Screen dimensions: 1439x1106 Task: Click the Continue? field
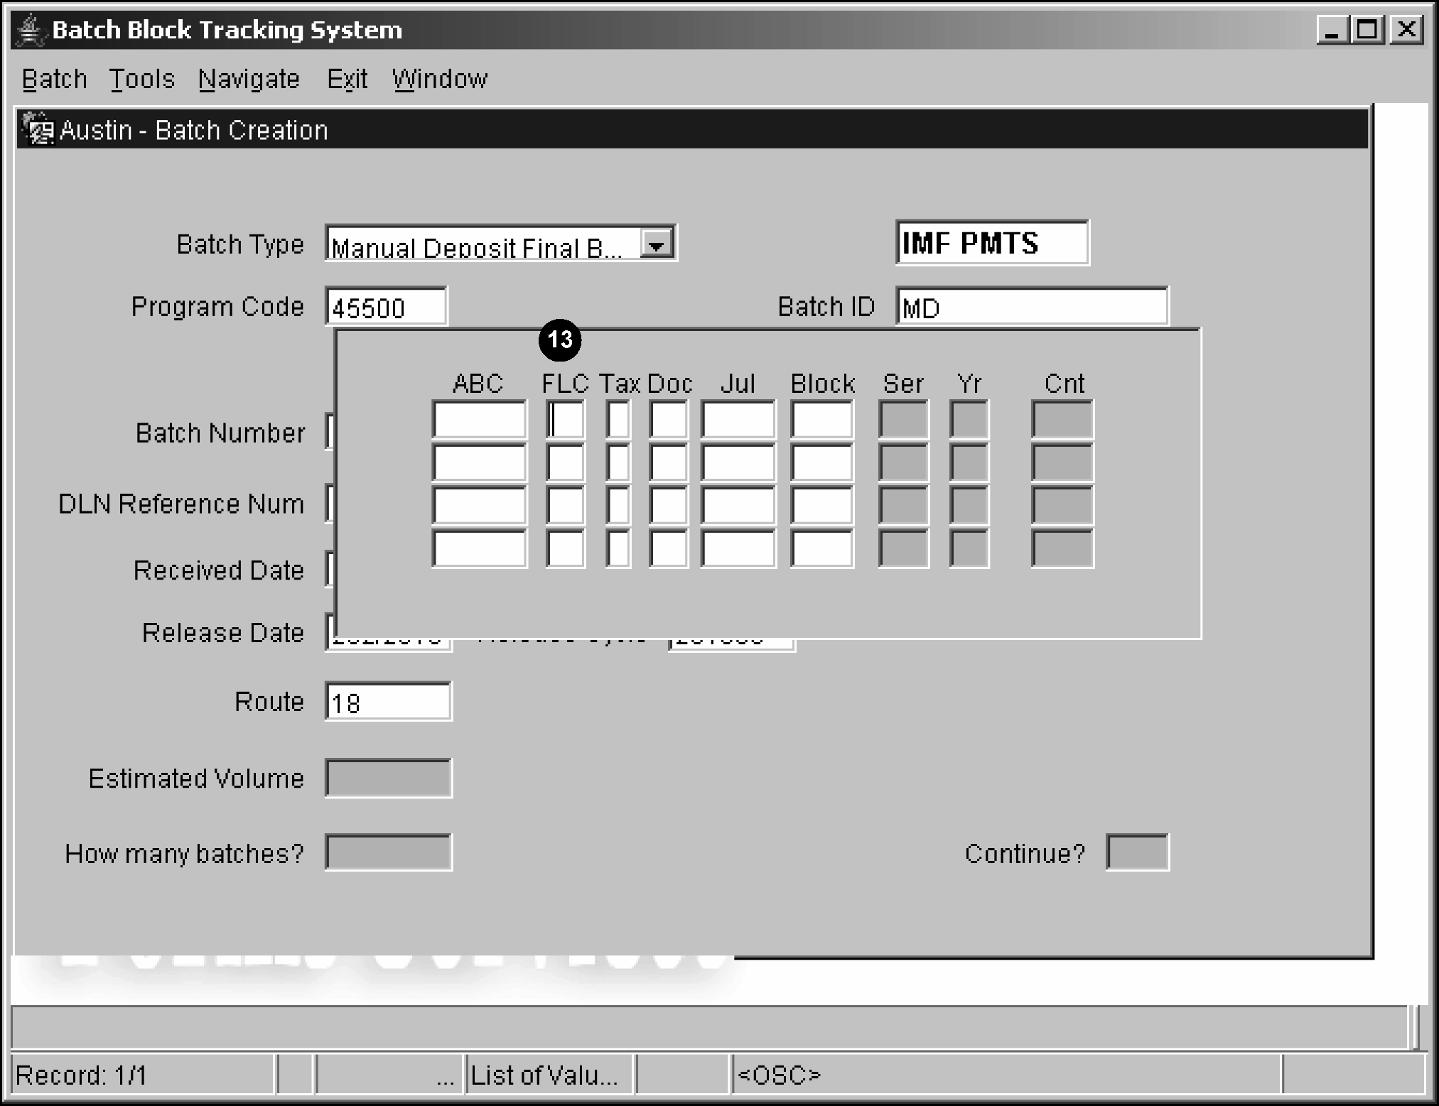[x=1136, y=853]
